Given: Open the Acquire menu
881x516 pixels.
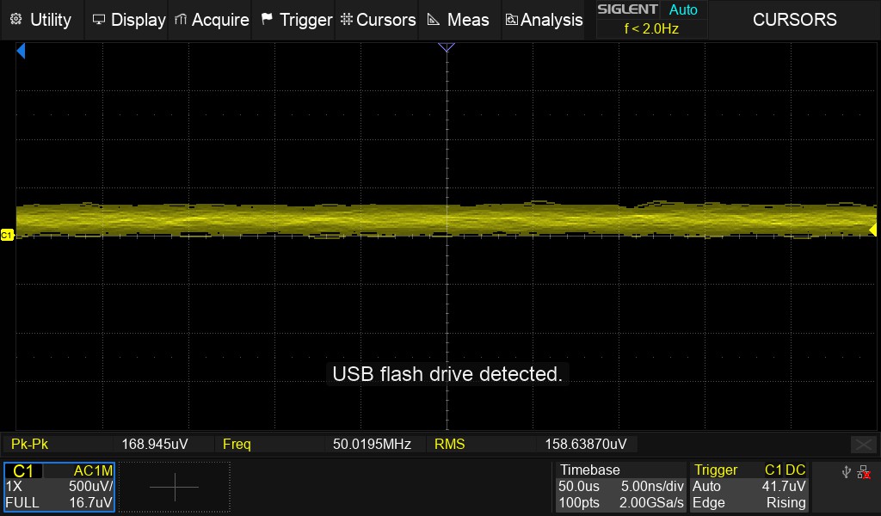Looking at the screenshot, I should 212,19.
